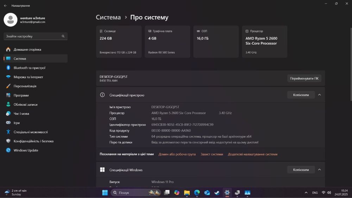Open Додаткові налаштування системи link
The width and height of the screenshot is (352, 198).
coord(252,154)
